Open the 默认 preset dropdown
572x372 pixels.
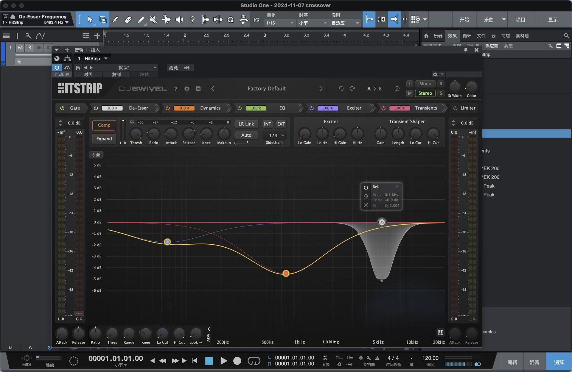pyautogui.click(x=126, y=68)
